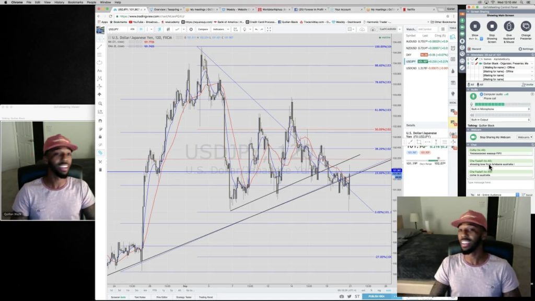Reload the TradingView page

(110, 16)
